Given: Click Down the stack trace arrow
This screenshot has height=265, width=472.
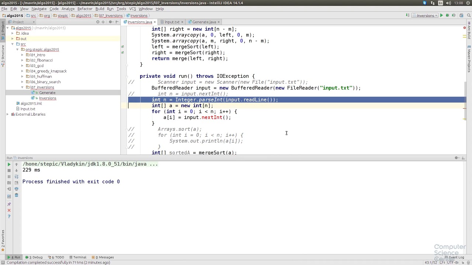Looking at the screenshot, I should point(16,170).
